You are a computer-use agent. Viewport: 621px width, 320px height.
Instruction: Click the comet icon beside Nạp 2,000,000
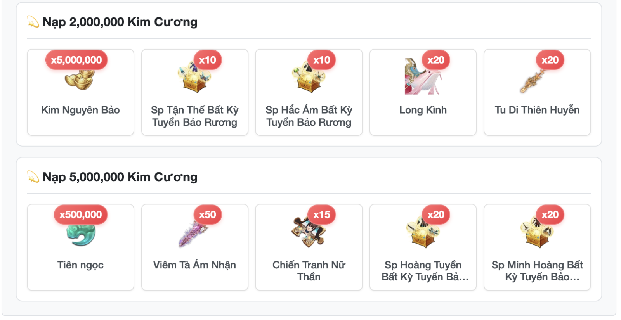[33, 22]
